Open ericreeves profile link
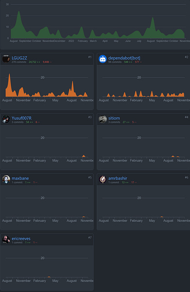 tap(21, 238)
